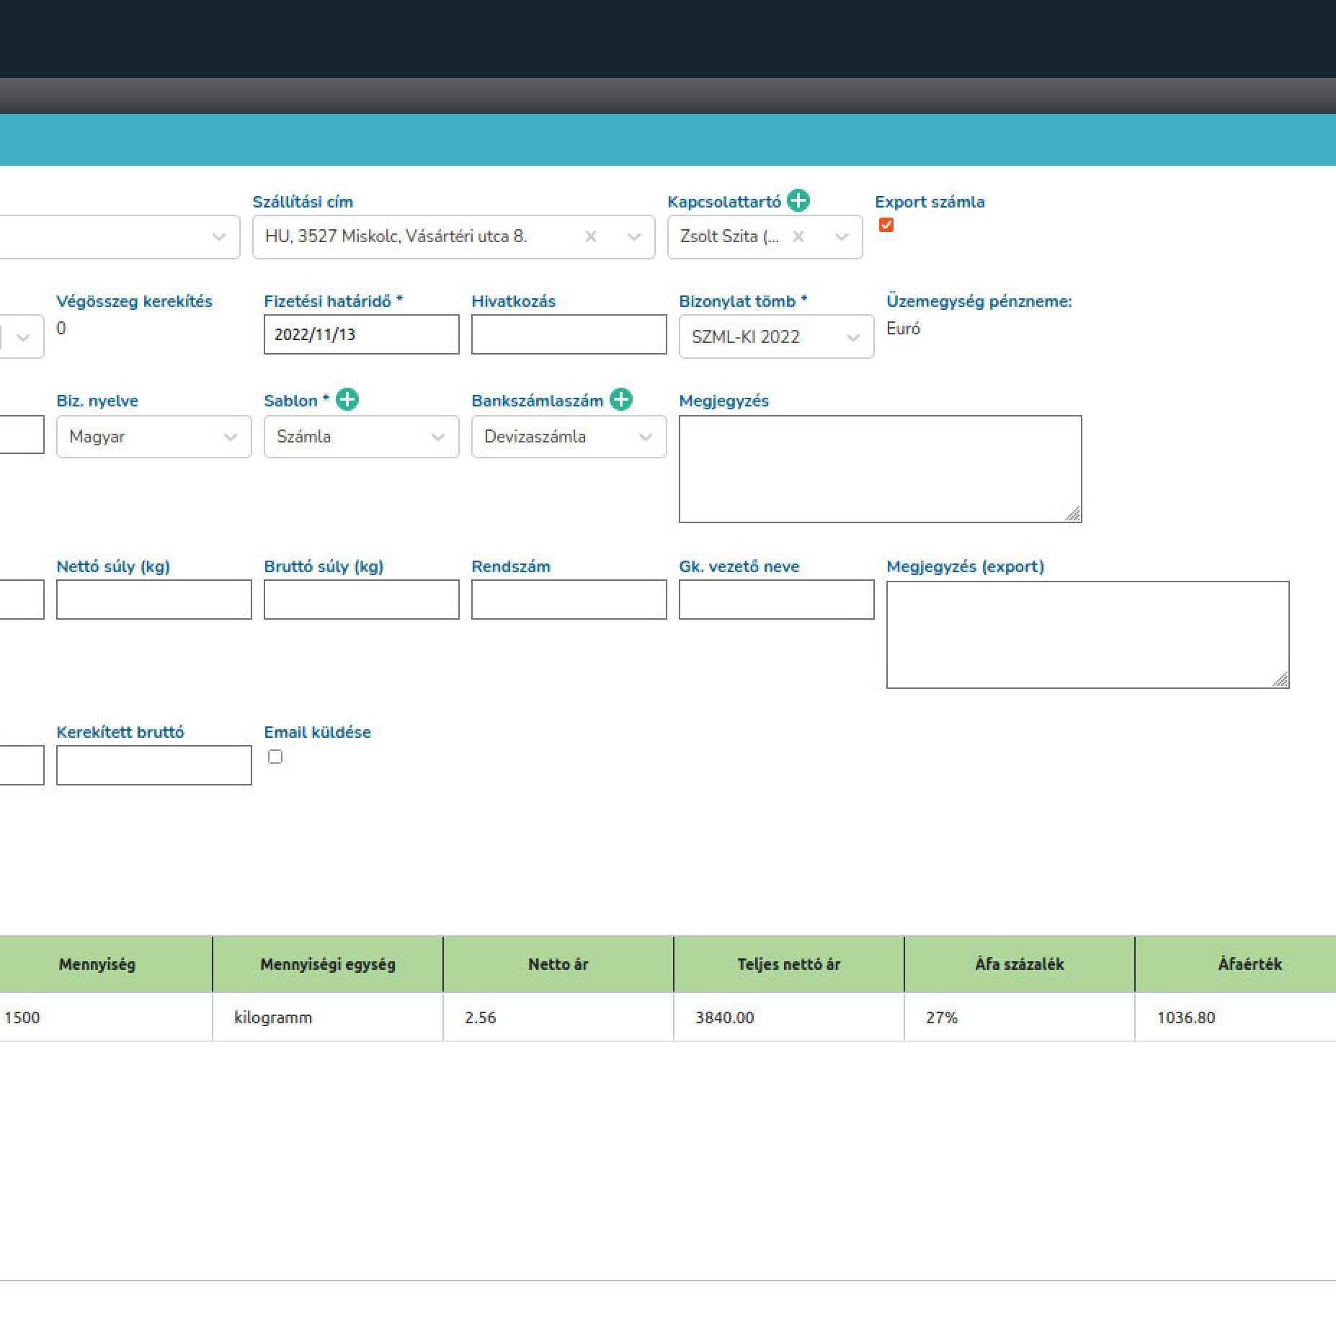Click the add icon beside Sablon

[x=347, y=399]
